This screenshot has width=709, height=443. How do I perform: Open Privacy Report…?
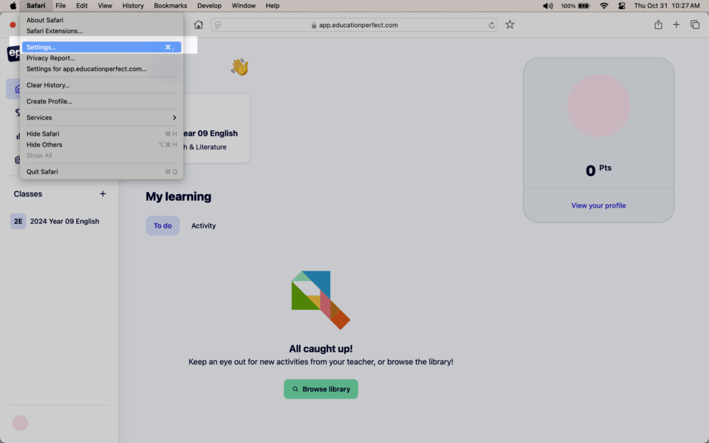click(x=101, y=58)
